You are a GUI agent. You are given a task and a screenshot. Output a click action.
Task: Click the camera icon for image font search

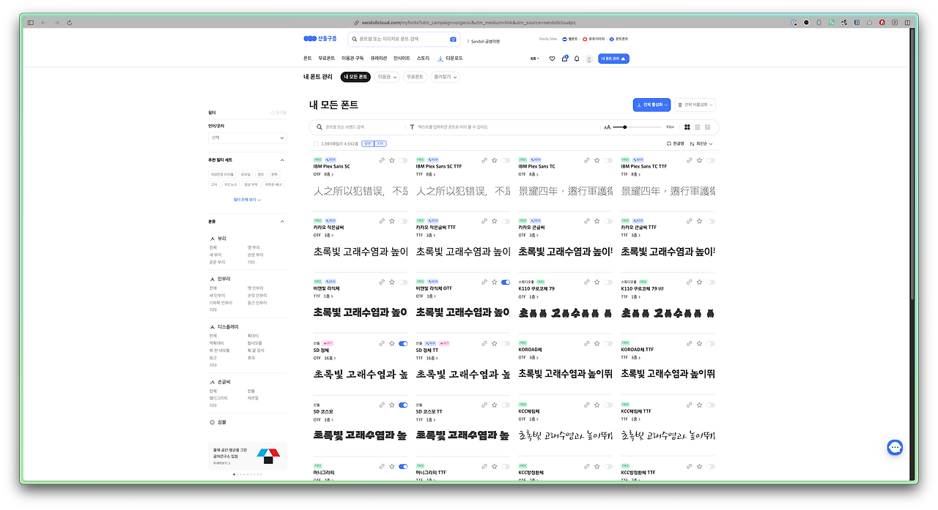[453, 39]
